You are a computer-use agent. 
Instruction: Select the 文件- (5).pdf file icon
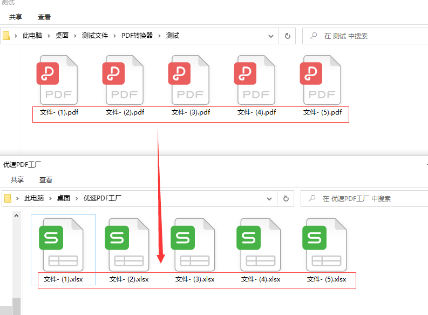click(321, 80)
